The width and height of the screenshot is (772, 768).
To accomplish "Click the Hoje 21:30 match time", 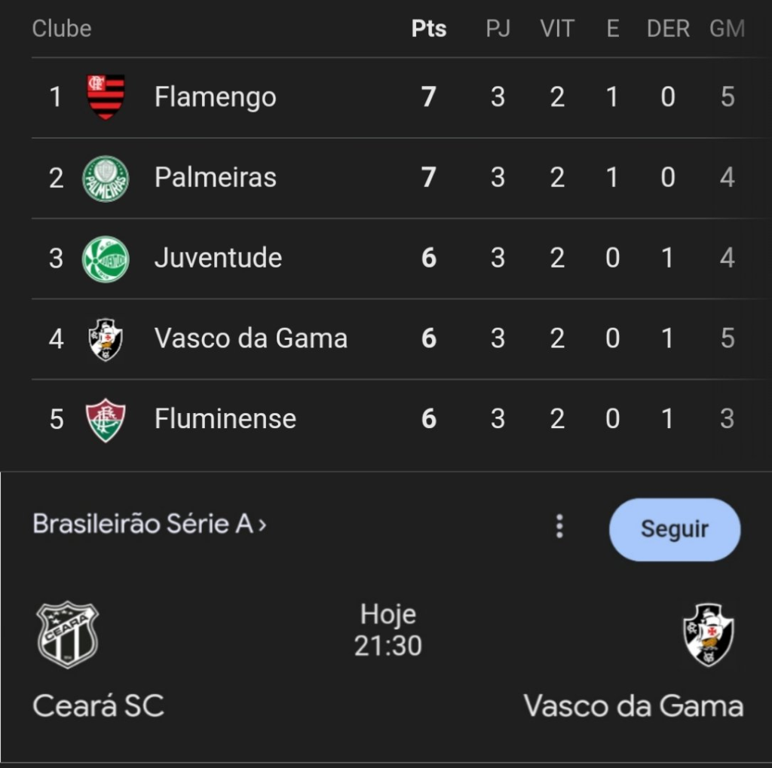I will pyautogui.click(x=388, y=630).
